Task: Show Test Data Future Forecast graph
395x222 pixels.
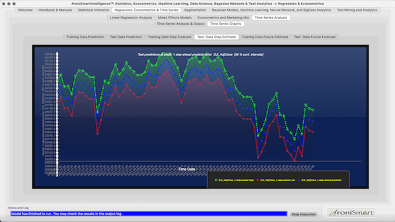Action: (315, 37)
